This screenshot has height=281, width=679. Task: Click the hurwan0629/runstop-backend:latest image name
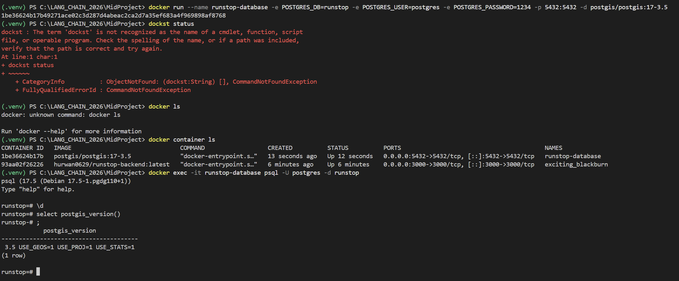112,165
